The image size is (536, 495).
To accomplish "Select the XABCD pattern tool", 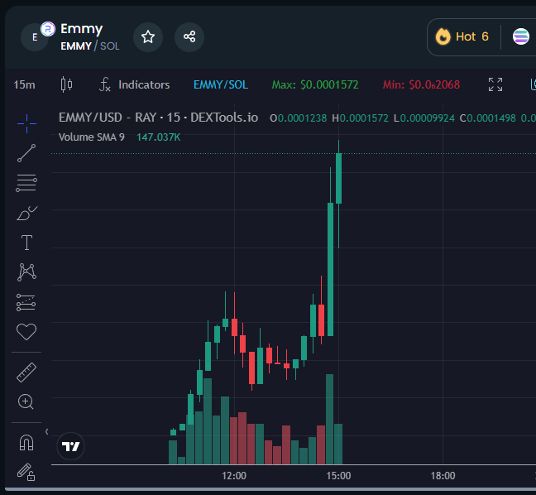I will 26,272.
